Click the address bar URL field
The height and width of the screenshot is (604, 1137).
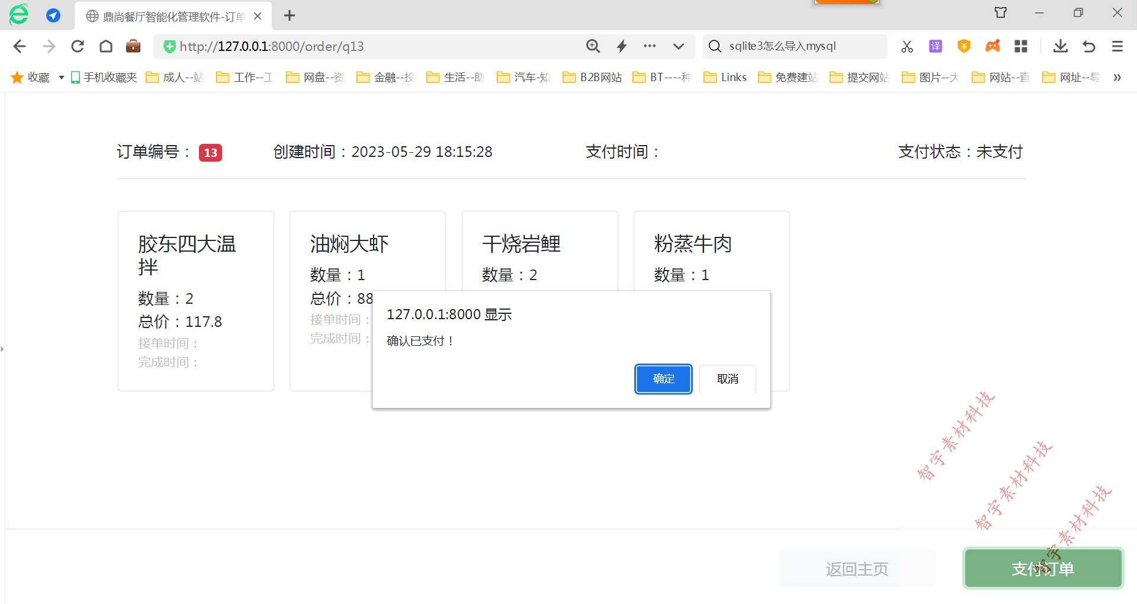click(x=367, y=46)
